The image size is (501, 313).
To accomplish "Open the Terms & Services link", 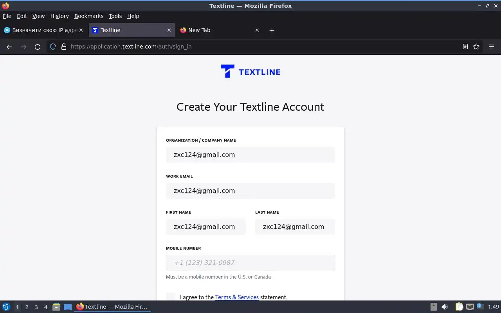I will click(x=237, y=297).
